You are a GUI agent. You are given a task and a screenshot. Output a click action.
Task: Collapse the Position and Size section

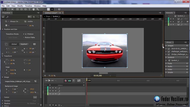tap(2, 29)
